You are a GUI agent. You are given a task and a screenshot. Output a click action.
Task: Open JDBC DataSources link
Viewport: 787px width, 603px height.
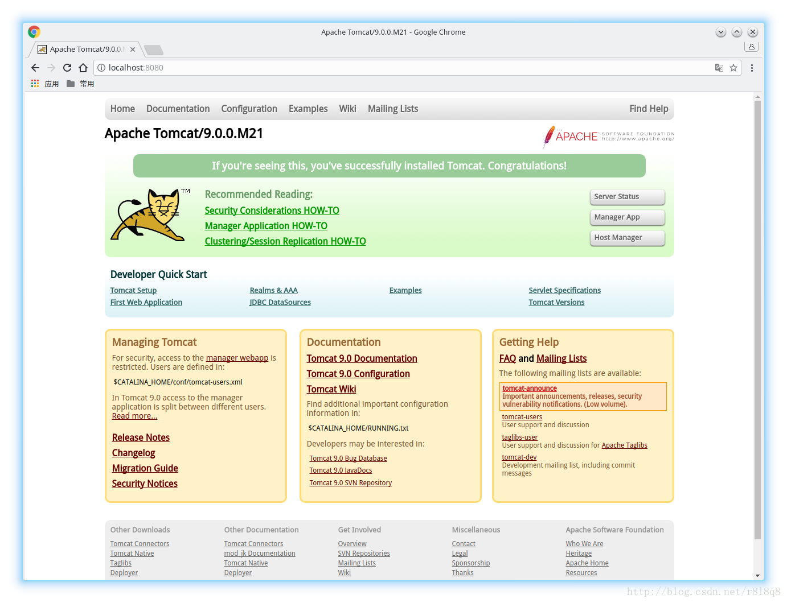[280, 302]
